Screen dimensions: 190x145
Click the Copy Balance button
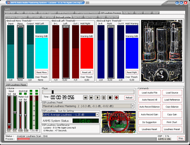(x=172, y=107)
